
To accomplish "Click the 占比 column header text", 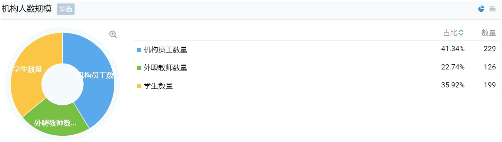I will pos(450,33).
